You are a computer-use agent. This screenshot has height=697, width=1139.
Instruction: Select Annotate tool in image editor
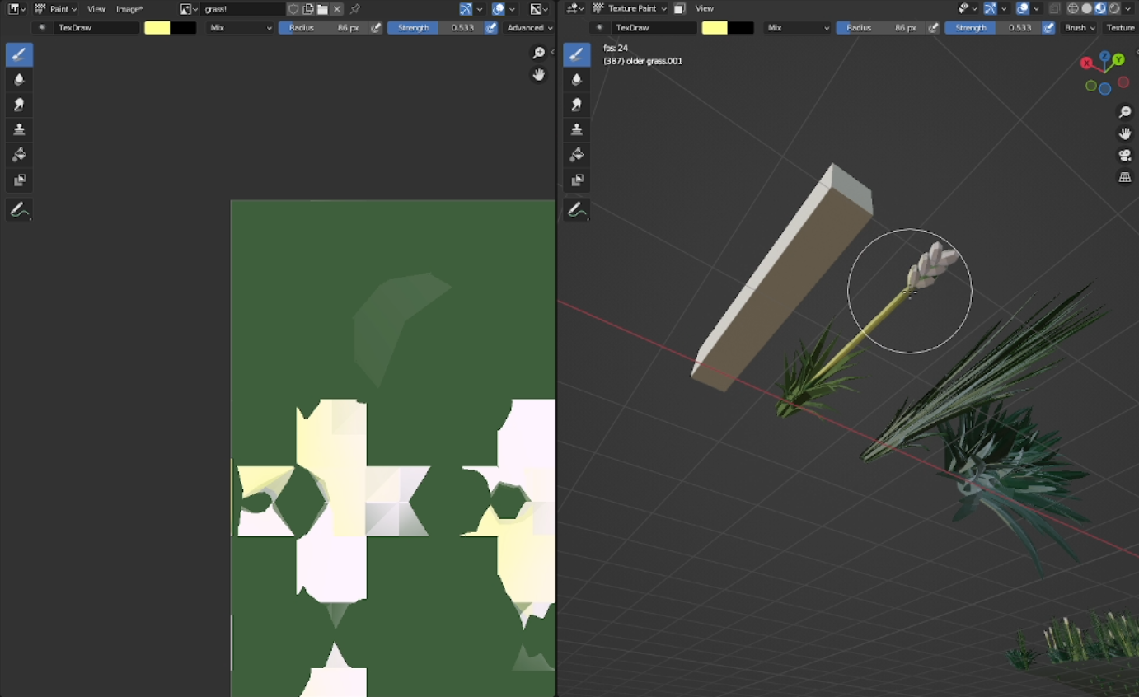pyautogui.click(x=19, y=210)
